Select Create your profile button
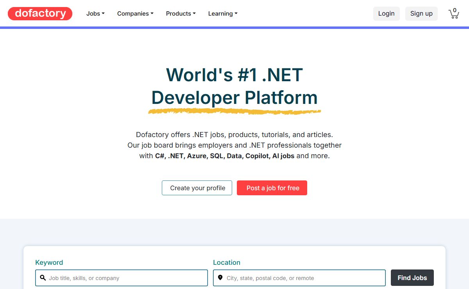Image resolution: width=469 pixels, height=289 pixels. pos(197,188)
